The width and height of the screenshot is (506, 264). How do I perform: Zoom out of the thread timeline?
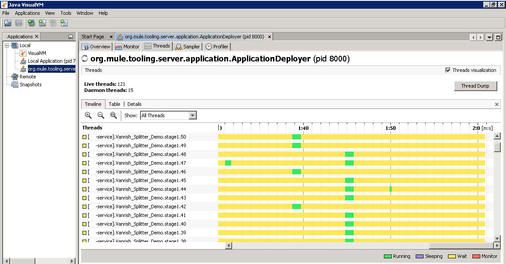pos(101,115)
